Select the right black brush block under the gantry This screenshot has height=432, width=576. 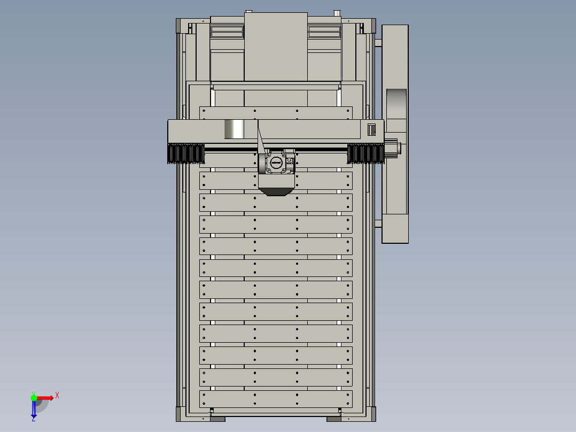click(x=365, y=153)
